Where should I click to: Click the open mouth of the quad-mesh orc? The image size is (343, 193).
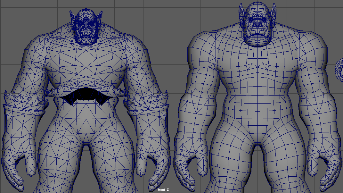[258, 35]
